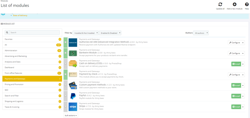Check the Custom payment methods checkbox
Viewport: 250px width, 118px height.
pos(65,85)
